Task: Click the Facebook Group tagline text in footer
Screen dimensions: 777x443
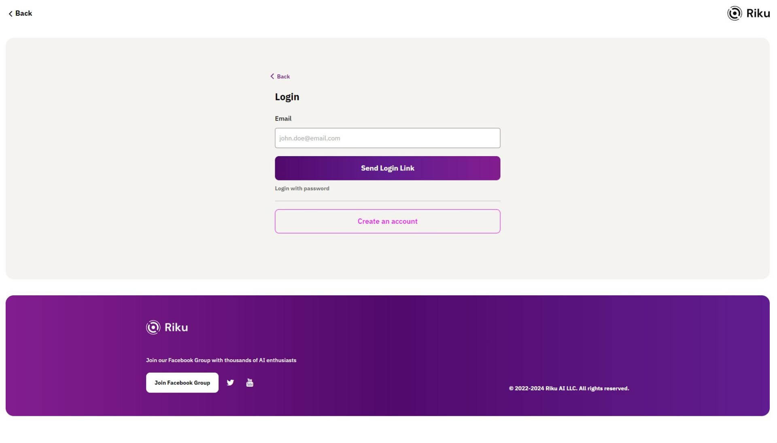Action: point(221,360)
